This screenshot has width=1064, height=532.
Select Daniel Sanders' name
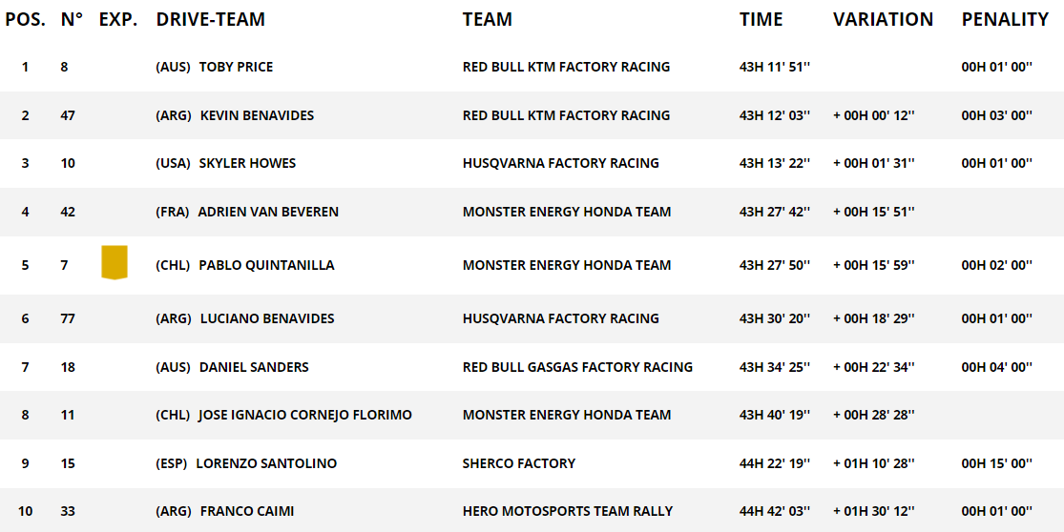click(x=254, y=367)
